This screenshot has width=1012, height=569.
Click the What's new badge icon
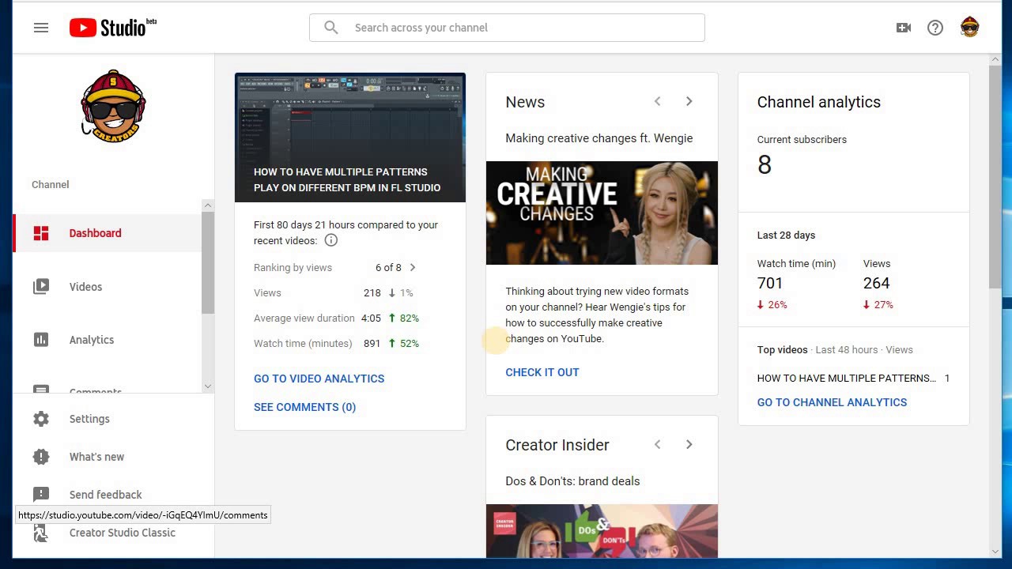coord(41,457)
